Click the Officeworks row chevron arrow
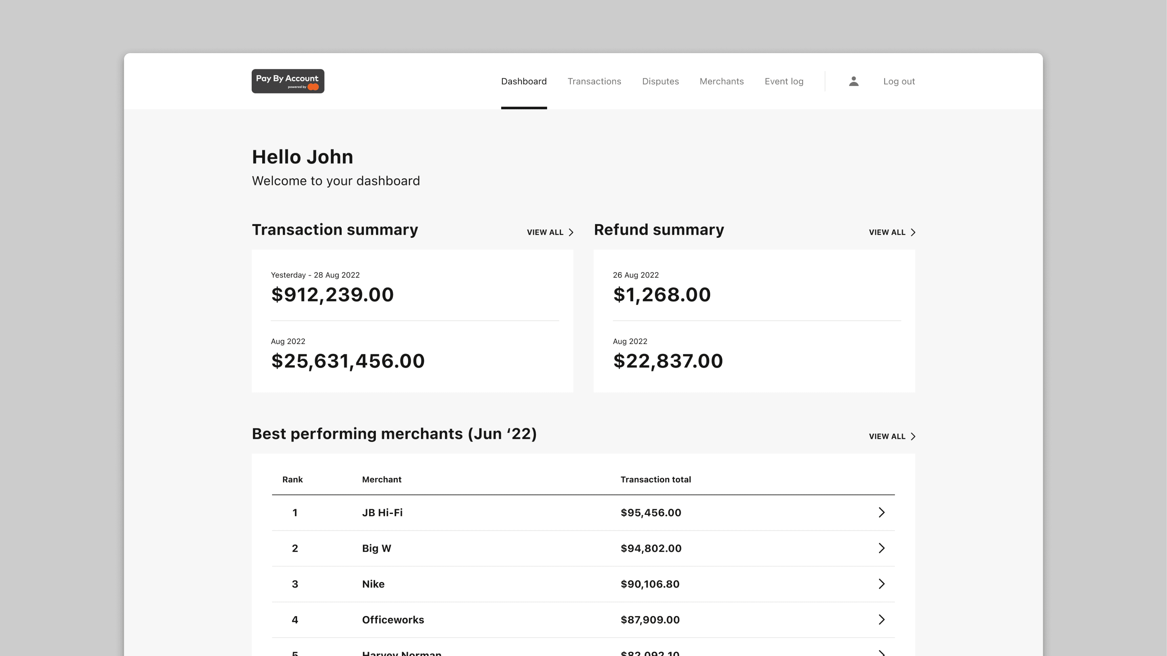The image size is (1167, 656). coord(881,620)
